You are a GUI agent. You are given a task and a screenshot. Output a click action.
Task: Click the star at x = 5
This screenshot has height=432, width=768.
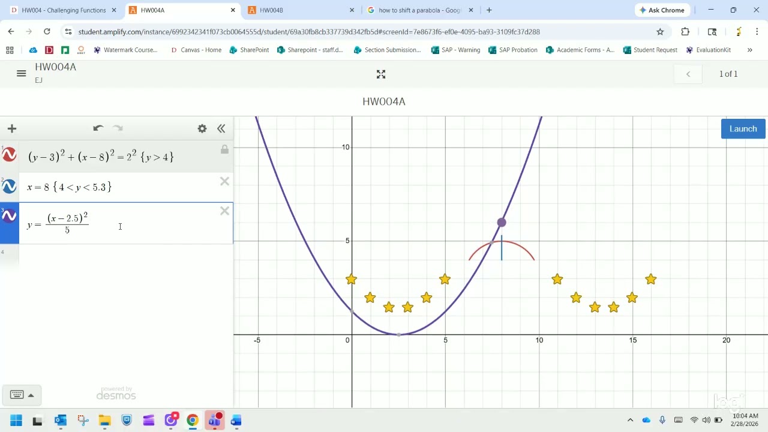pyautogui.click(x=445, y=280)
